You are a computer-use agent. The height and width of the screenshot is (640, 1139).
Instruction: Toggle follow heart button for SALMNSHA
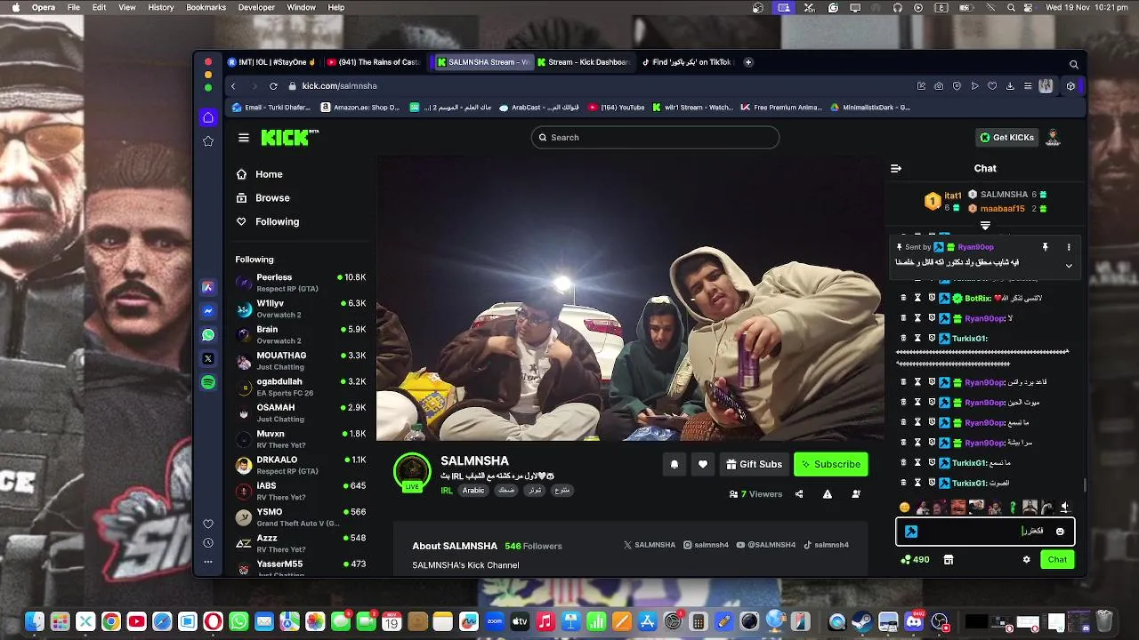[x=703, y=464]
